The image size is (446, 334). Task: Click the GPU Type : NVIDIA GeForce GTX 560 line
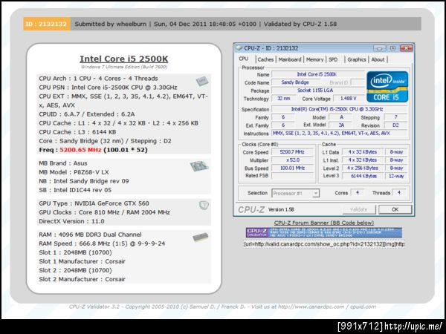click(94, 203)
